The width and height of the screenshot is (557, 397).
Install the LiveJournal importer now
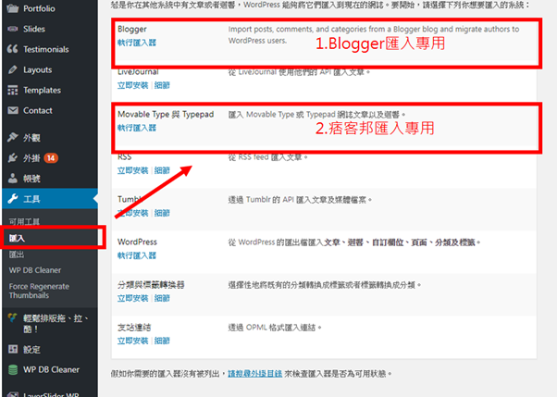point(133,85)
